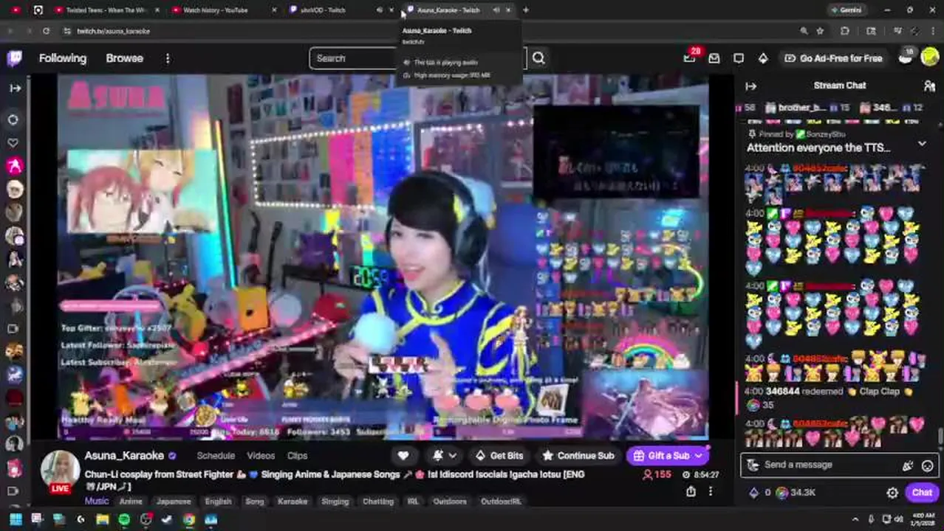
Task: Open the notification bell dropdown
Action: point(444,456)
